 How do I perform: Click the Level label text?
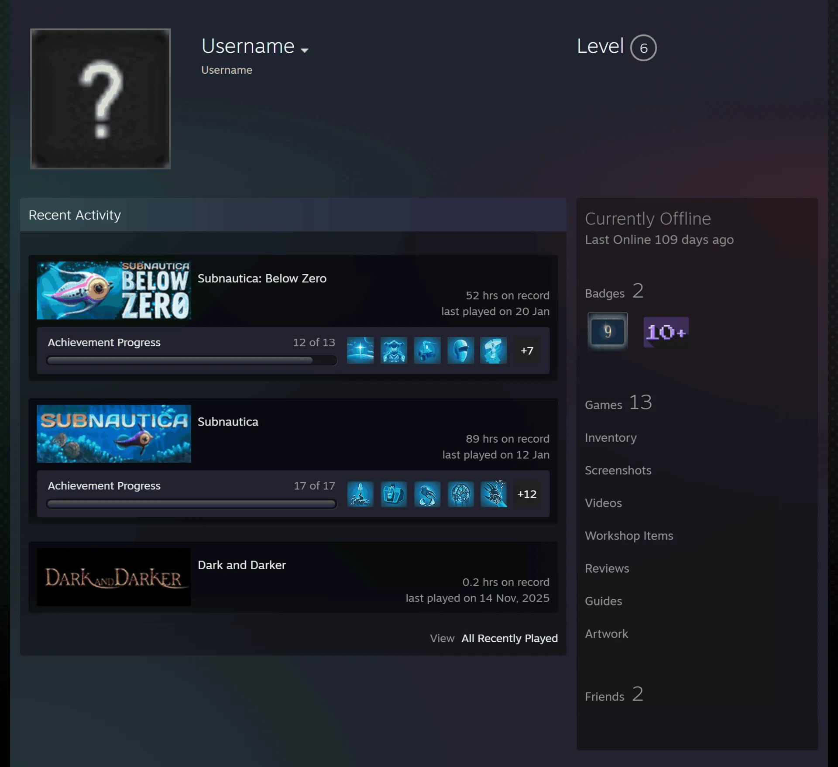click(600, 46)
